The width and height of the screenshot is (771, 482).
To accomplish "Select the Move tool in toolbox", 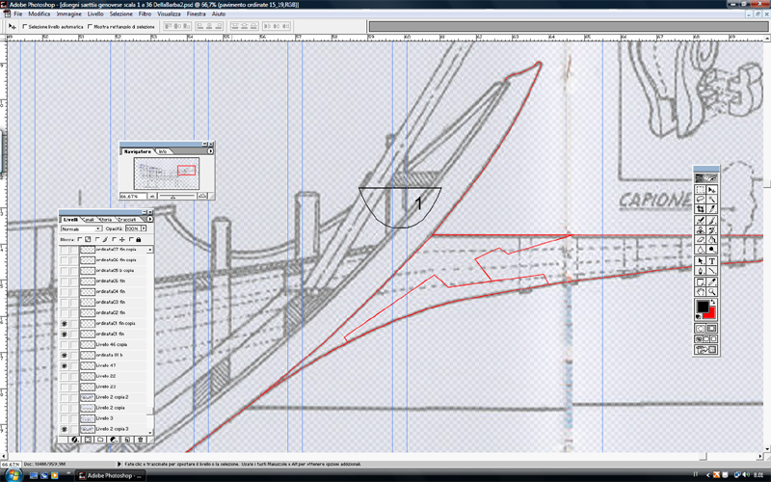I will [712, 191].
